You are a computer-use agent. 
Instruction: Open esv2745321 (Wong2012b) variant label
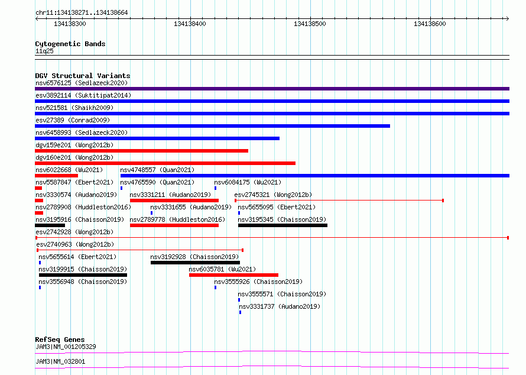[273, 195]
